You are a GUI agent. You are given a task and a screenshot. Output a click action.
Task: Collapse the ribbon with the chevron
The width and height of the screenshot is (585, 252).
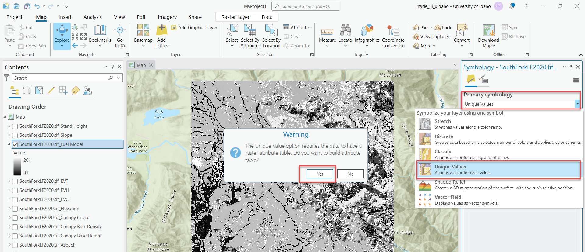coord(580,55)
